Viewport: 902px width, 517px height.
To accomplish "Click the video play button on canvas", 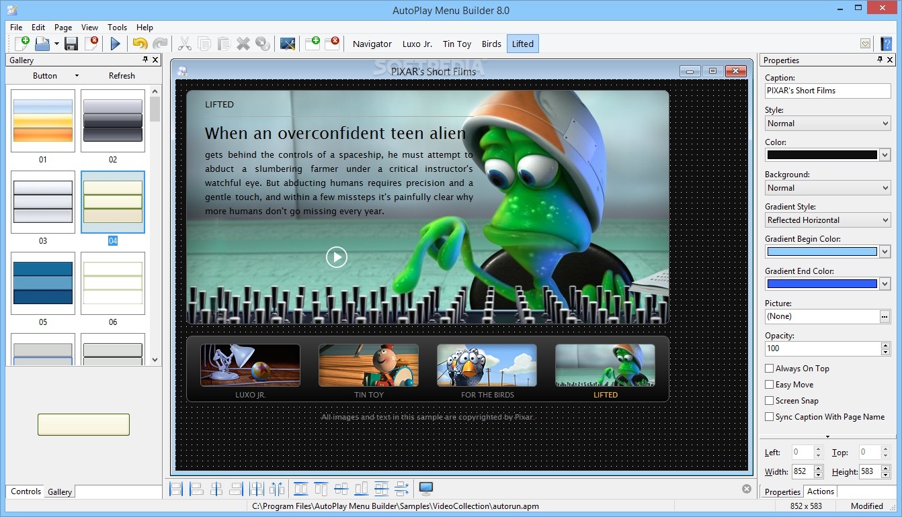I will (337, 256).
